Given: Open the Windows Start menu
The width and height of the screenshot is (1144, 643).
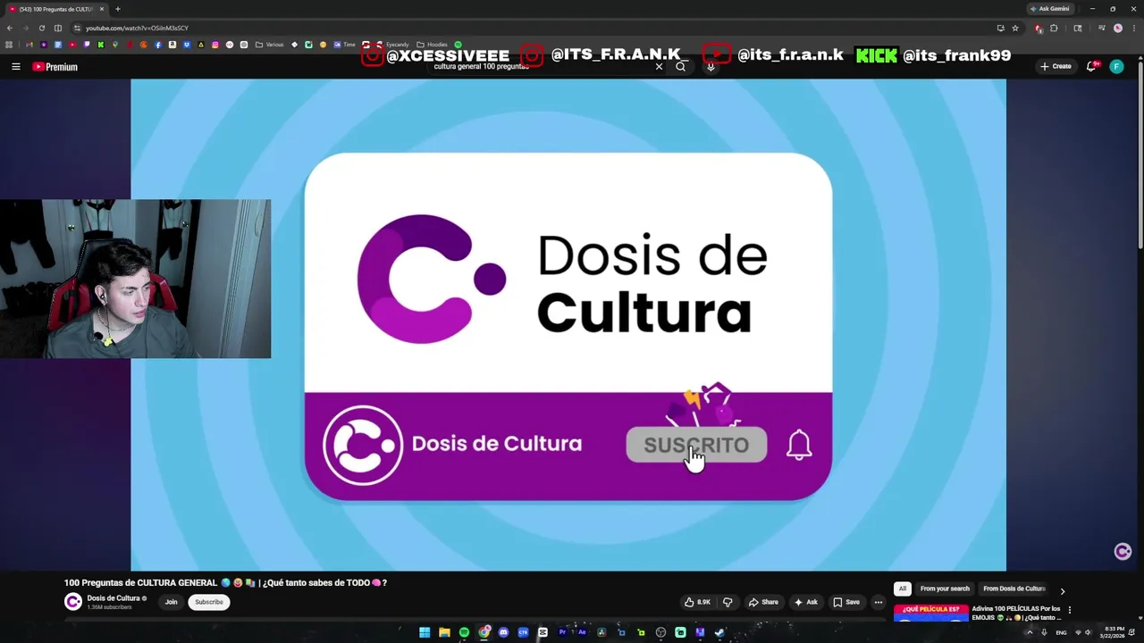Looking at the screenshot, I should coord(425,632).
